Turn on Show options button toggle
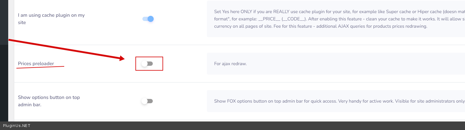Viewport: 465px width, 130px height. [x=147, y=101]
